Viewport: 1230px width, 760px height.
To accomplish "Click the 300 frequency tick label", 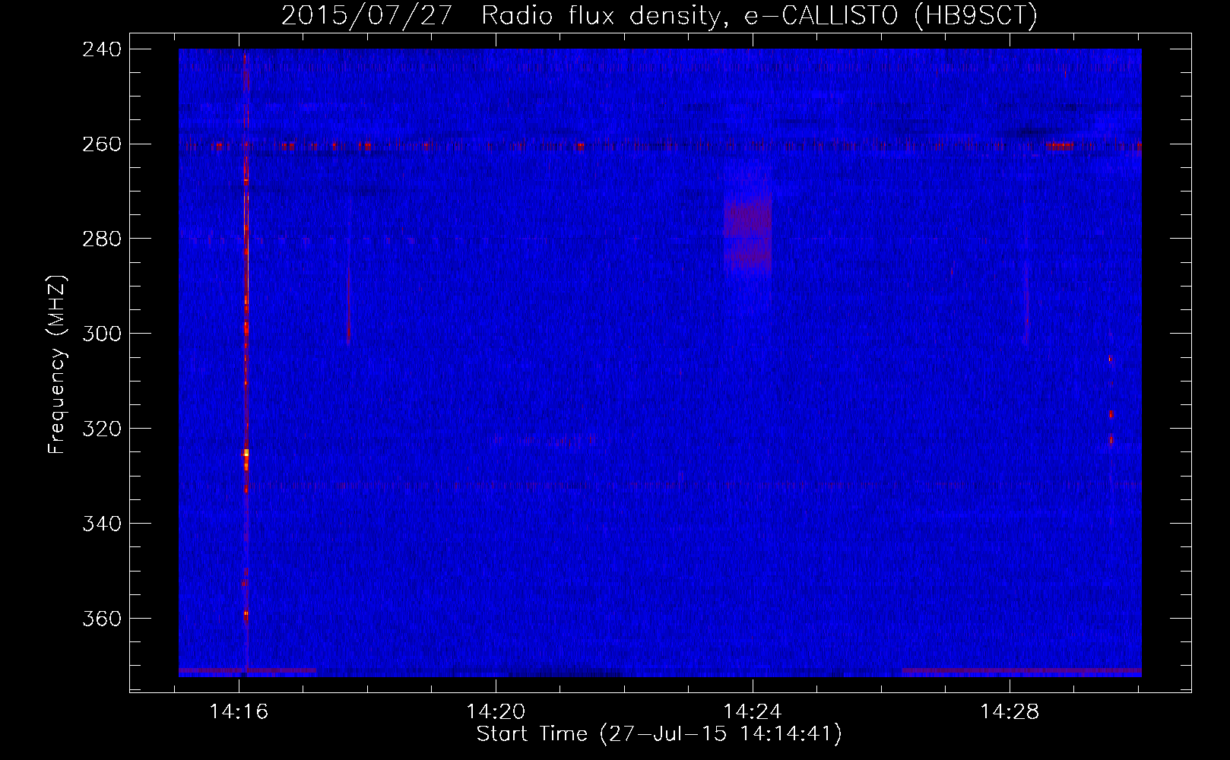I will 102,334.
